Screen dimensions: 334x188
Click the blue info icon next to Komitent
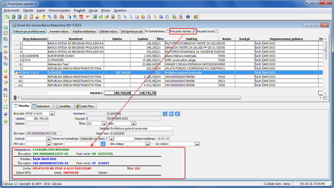point(177,114)
